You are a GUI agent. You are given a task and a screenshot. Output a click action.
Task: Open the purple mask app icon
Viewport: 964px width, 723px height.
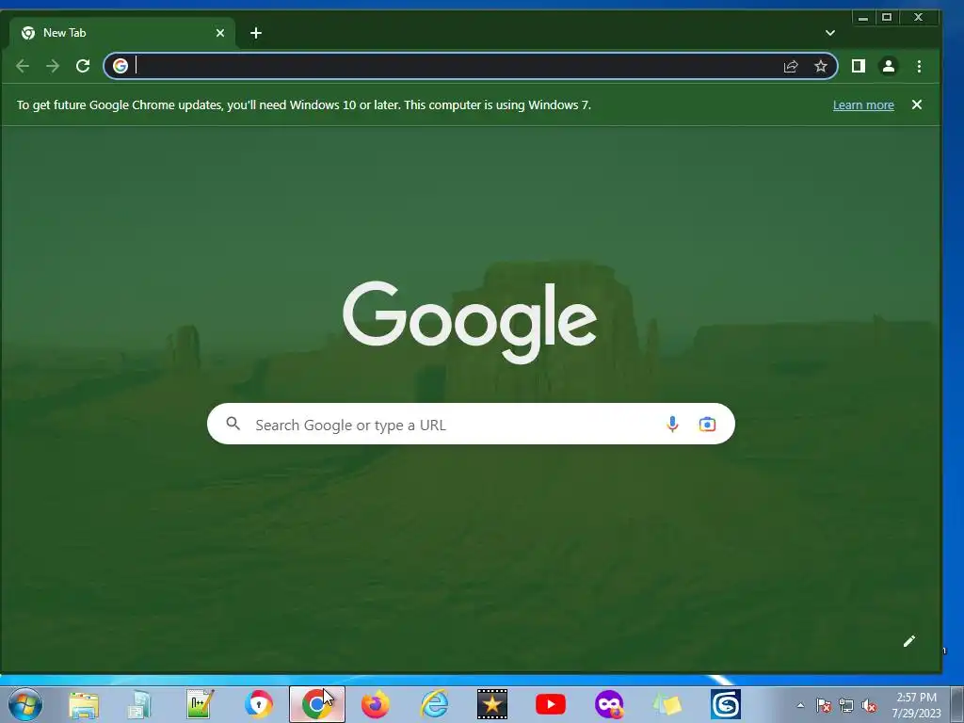[609, 704]
